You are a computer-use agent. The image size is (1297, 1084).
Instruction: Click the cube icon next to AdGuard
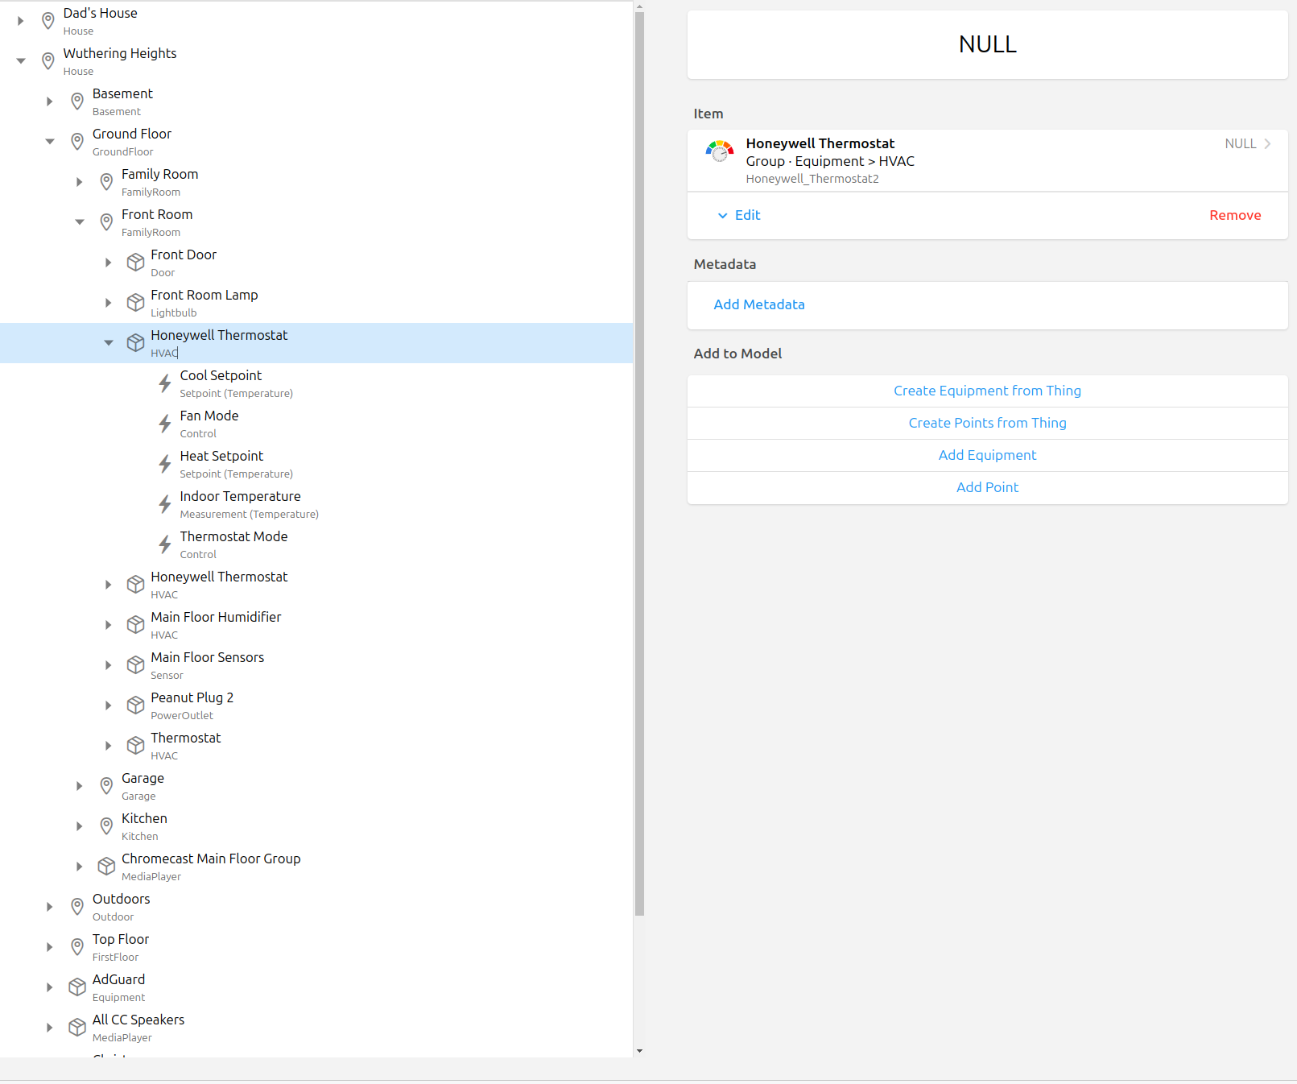coord(77,987)
